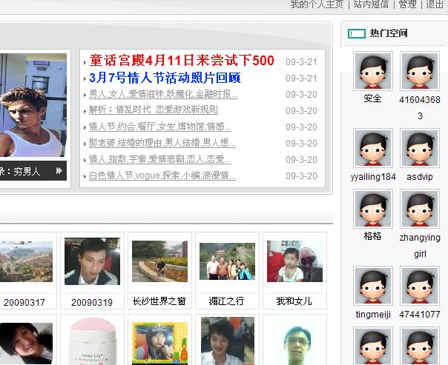Viewport: 448px width, 365px height.
Task: Open article 白色情人节,vogue,探索,小编,浪漫情...
Action: pyautogui.click(x=162, y=175)
